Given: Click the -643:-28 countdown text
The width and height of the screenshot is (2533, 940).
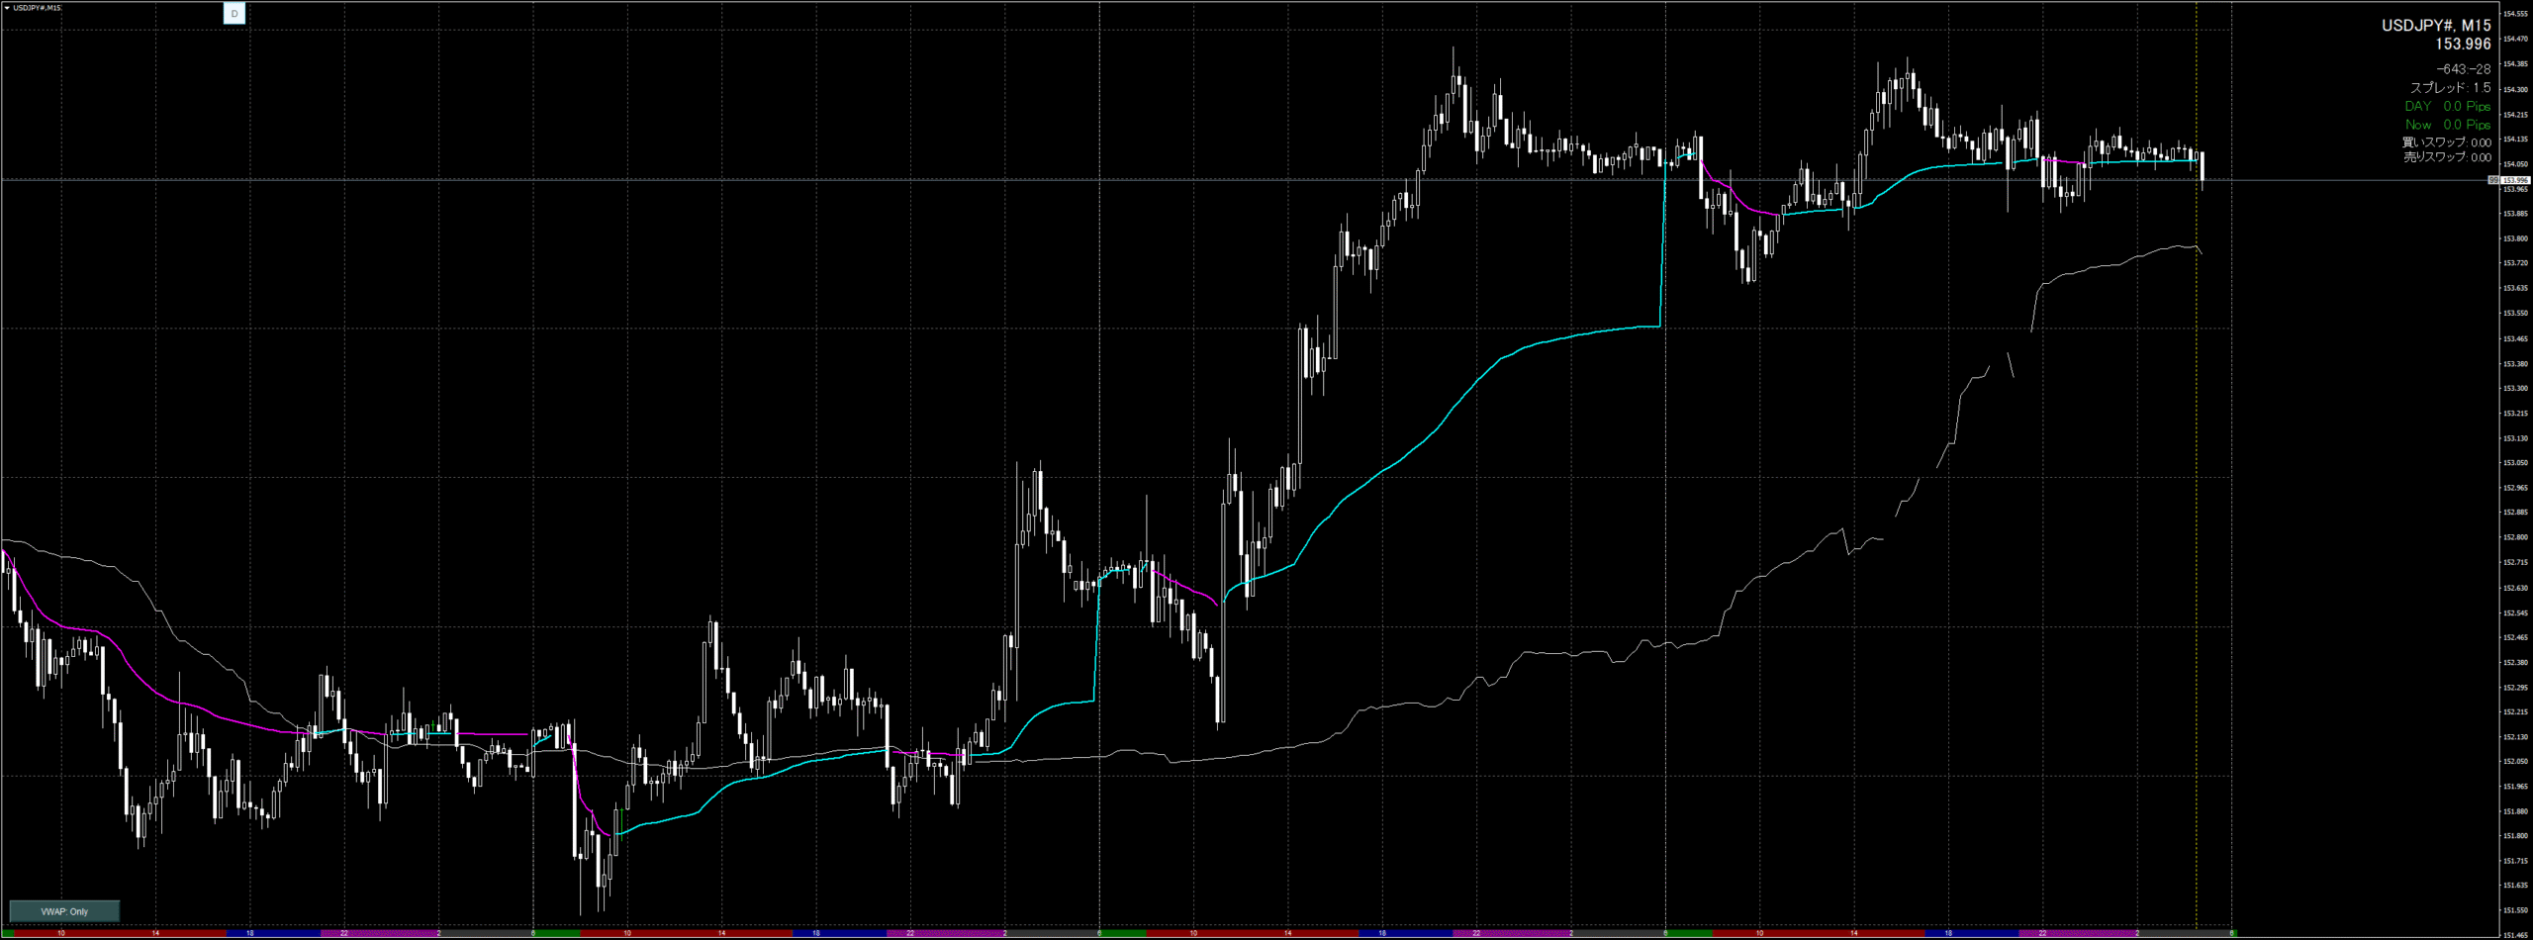Looking at the screenshot, I should click(x=2463, y=69).
